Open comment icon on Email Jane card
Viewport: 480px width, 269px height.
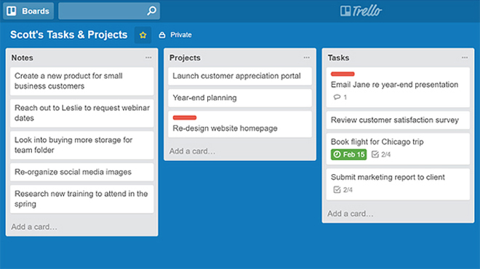pos(337,97)
